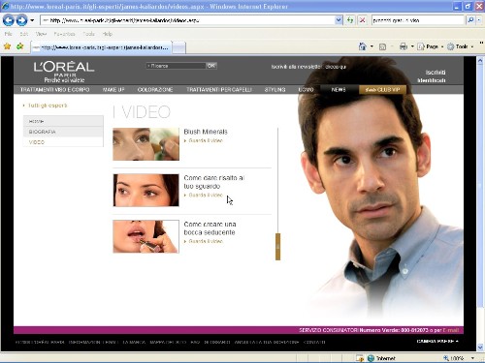This screenshot has width=485, height=363.
Task: Click the 'Come dare risalto' eyes thumbnail
Action: (145, 190)
